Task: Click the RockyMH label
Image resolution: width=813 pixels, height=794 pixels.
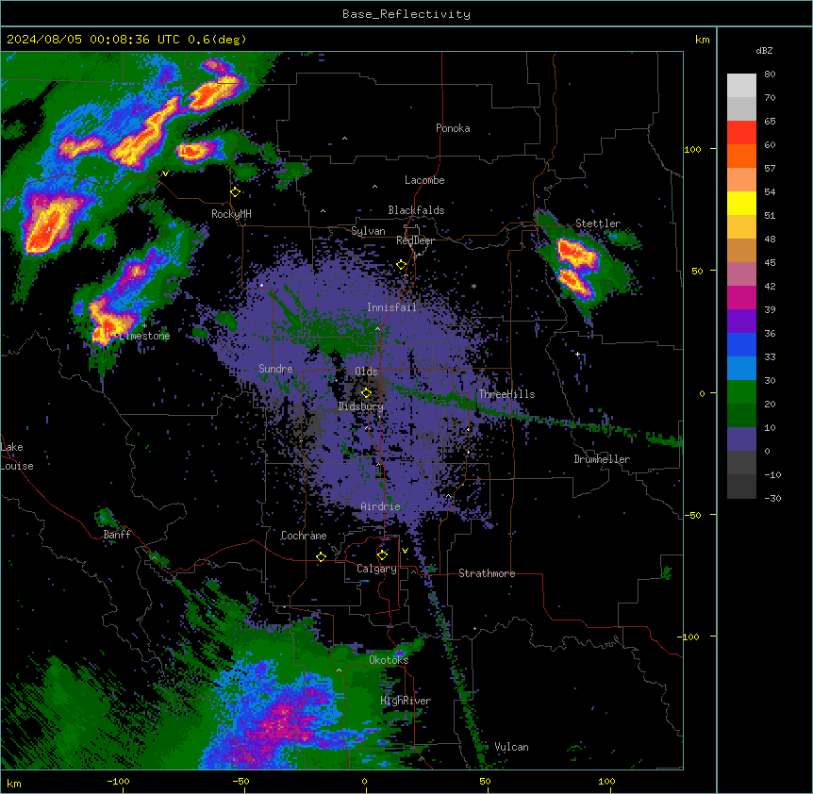Action: coord(231,214)
